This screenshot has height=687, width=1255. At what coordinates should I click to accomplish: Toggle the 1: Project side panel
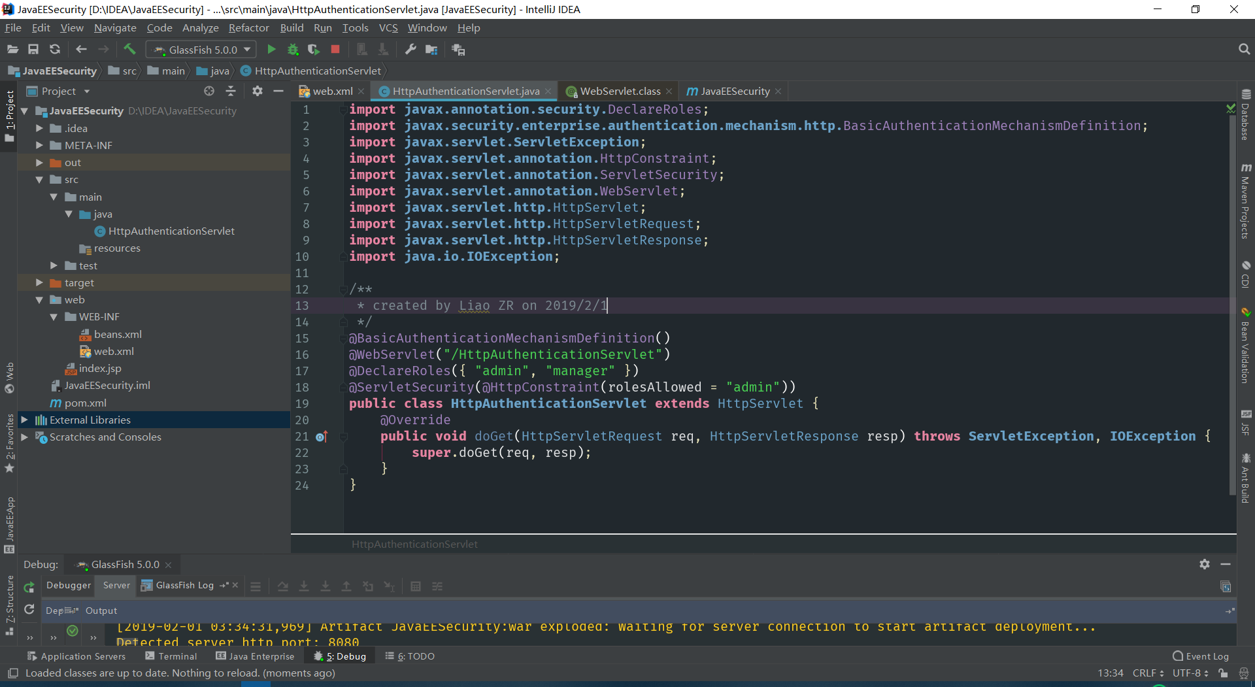(x=9, y=116)
